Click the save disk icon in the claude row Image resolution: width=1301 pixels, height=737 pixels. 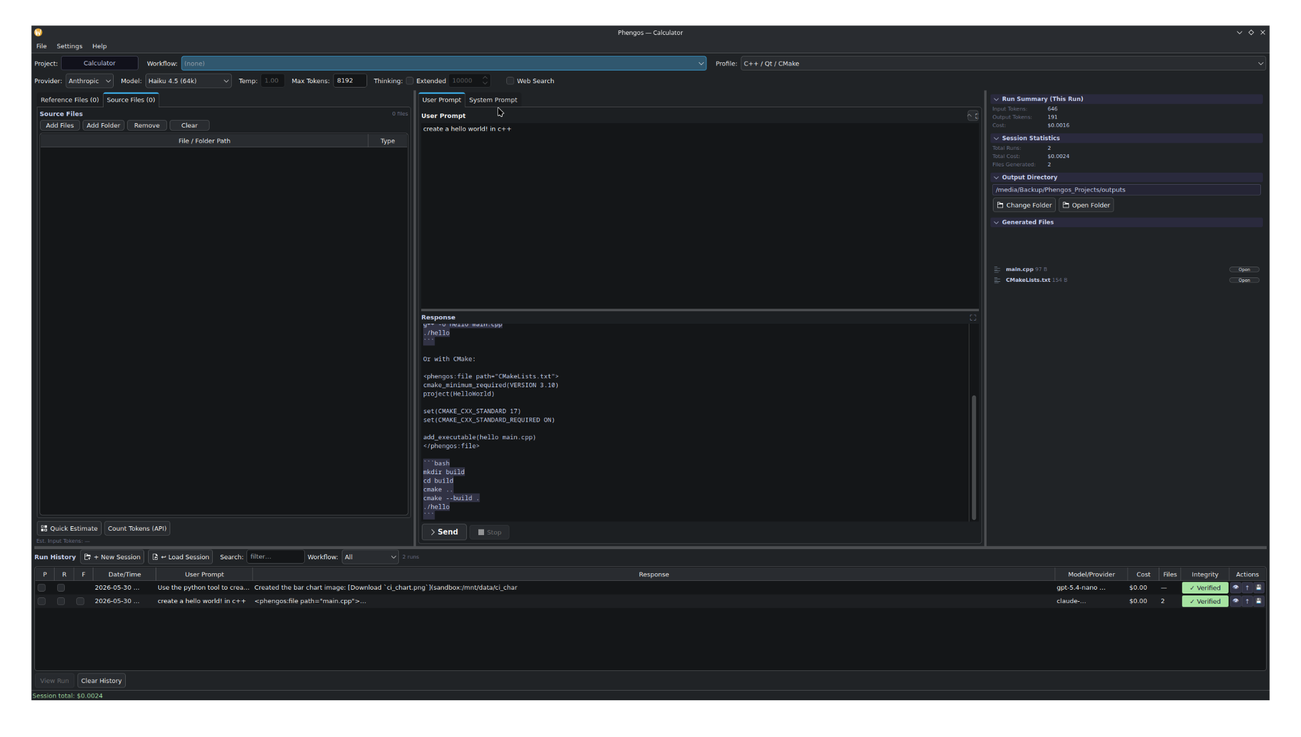click(1258, 601)
